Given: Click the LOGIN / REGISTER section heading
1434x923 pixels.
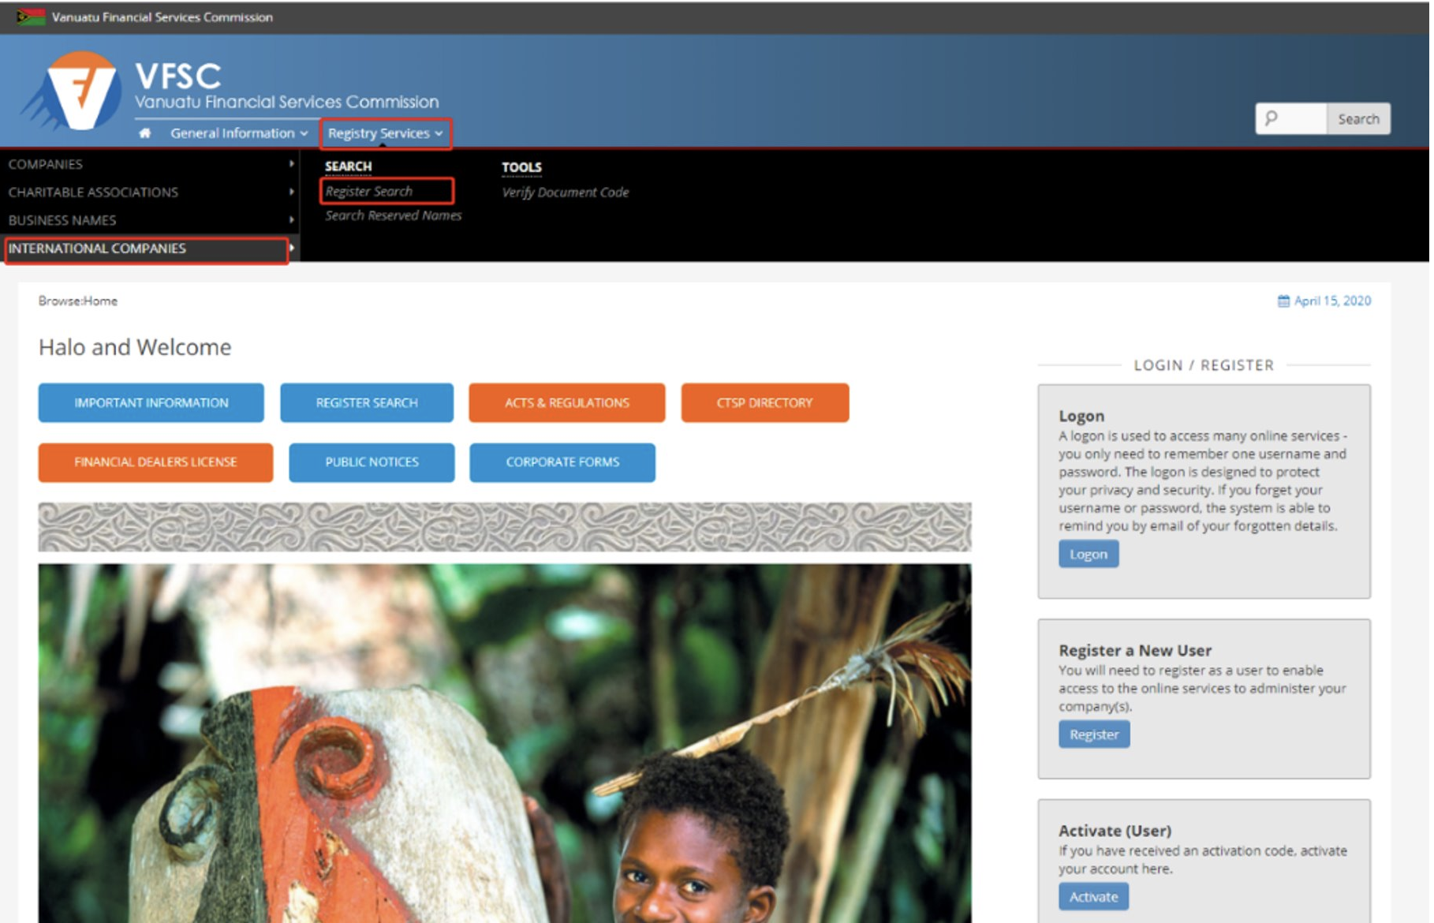Looking at the screenshot, I should [1204, 365].
